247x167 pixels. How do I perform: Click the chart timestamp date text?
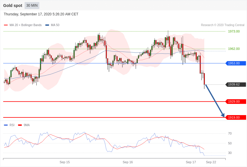(41, 14)
